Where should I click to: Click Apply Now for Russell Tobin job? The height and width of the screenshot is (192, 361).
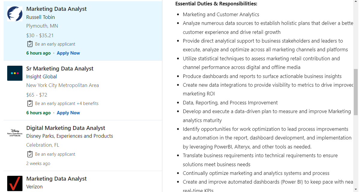tap(68, 53)
